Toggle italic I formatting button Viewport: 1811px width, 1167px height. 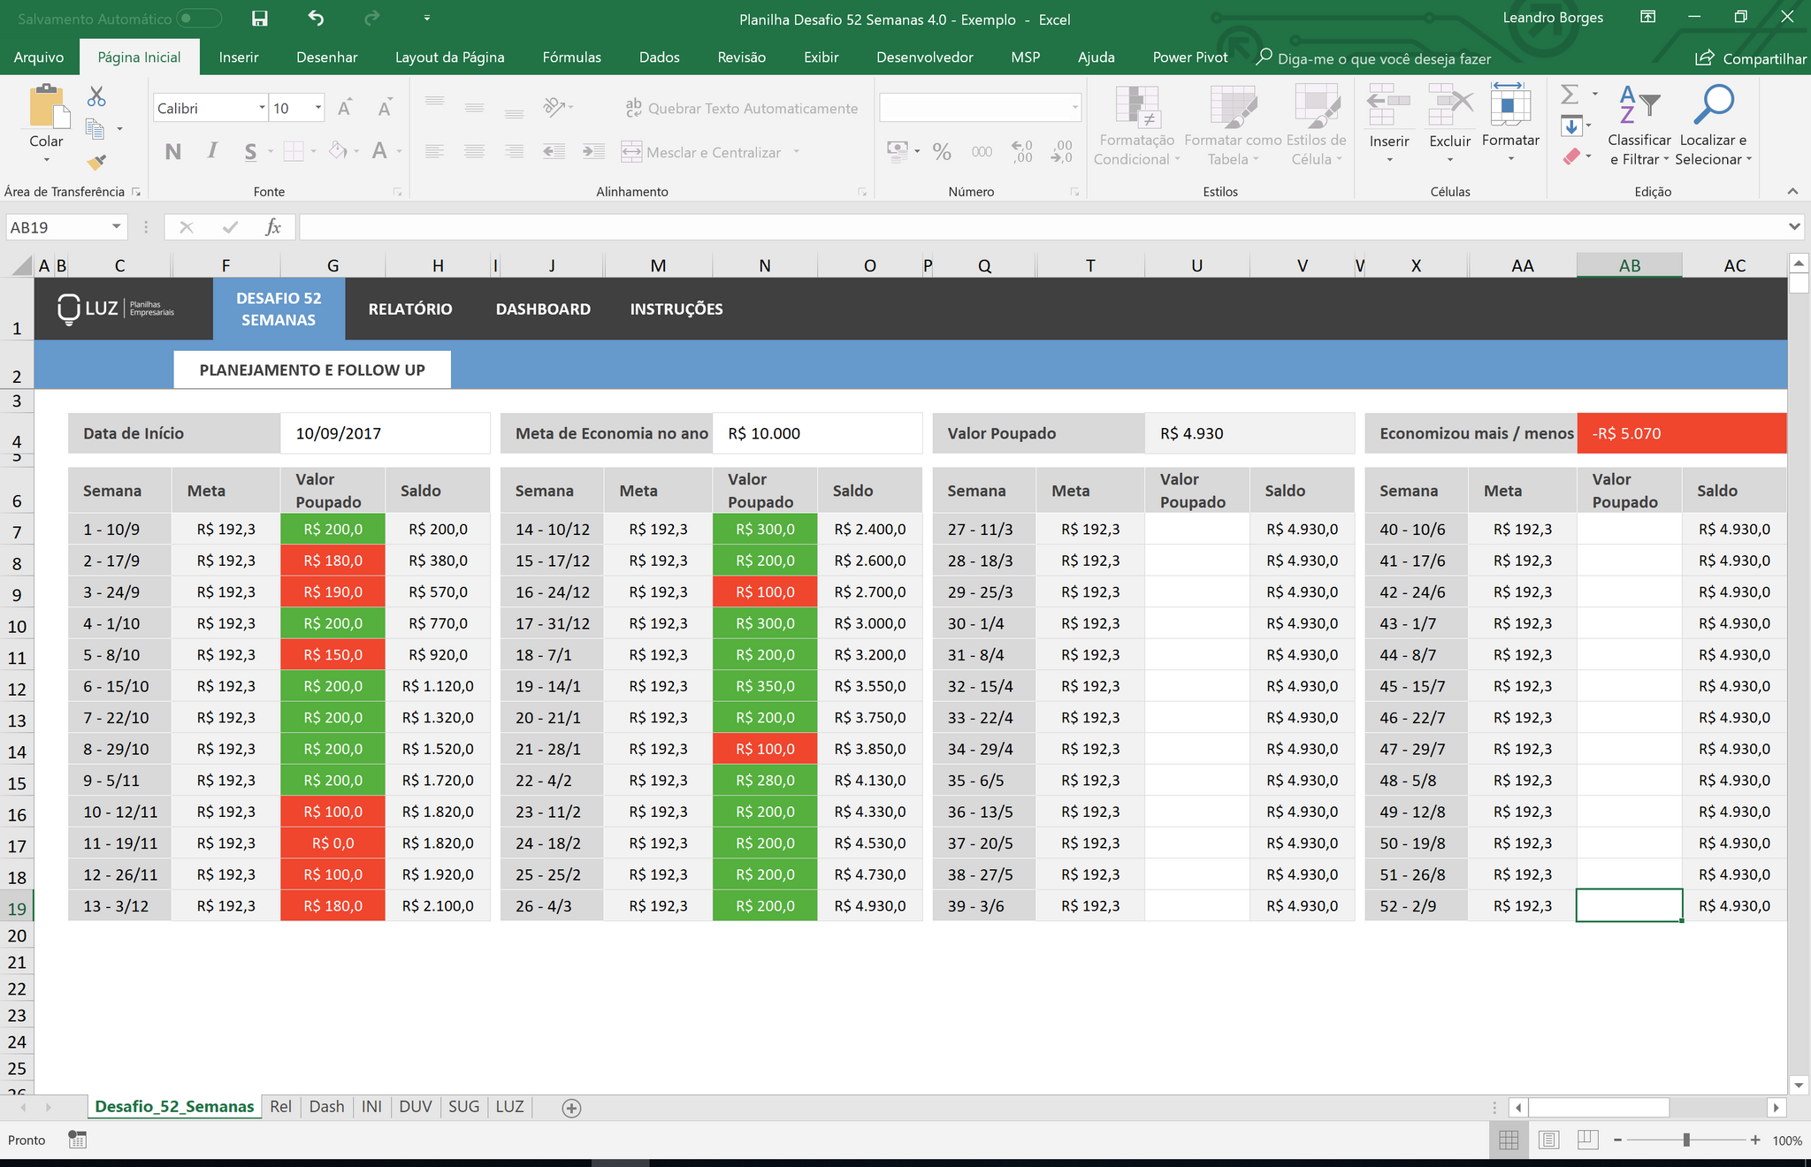[212, 151]
